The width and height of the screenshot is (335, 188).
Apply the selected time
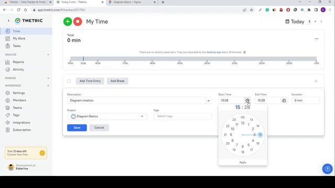pyautogui.click(x=243, y=162)
